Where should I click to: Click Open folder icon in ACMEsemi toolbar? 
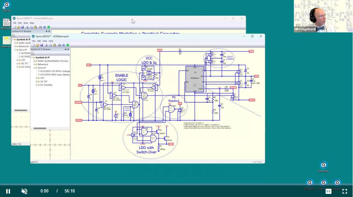[x=37, y=45]
